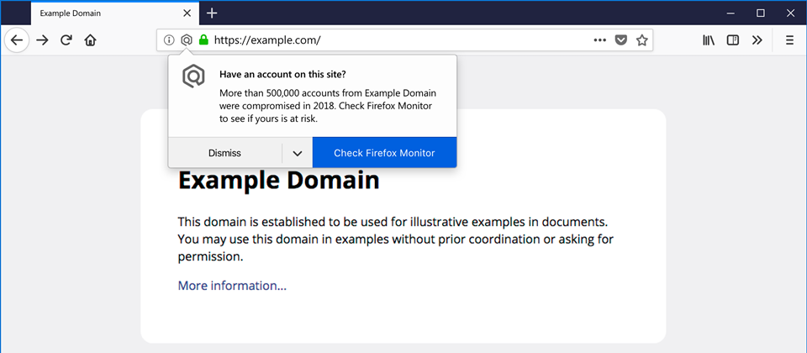Open the home page
The width and height of the screenshot is (807, 353).
[x=90, y=40]
